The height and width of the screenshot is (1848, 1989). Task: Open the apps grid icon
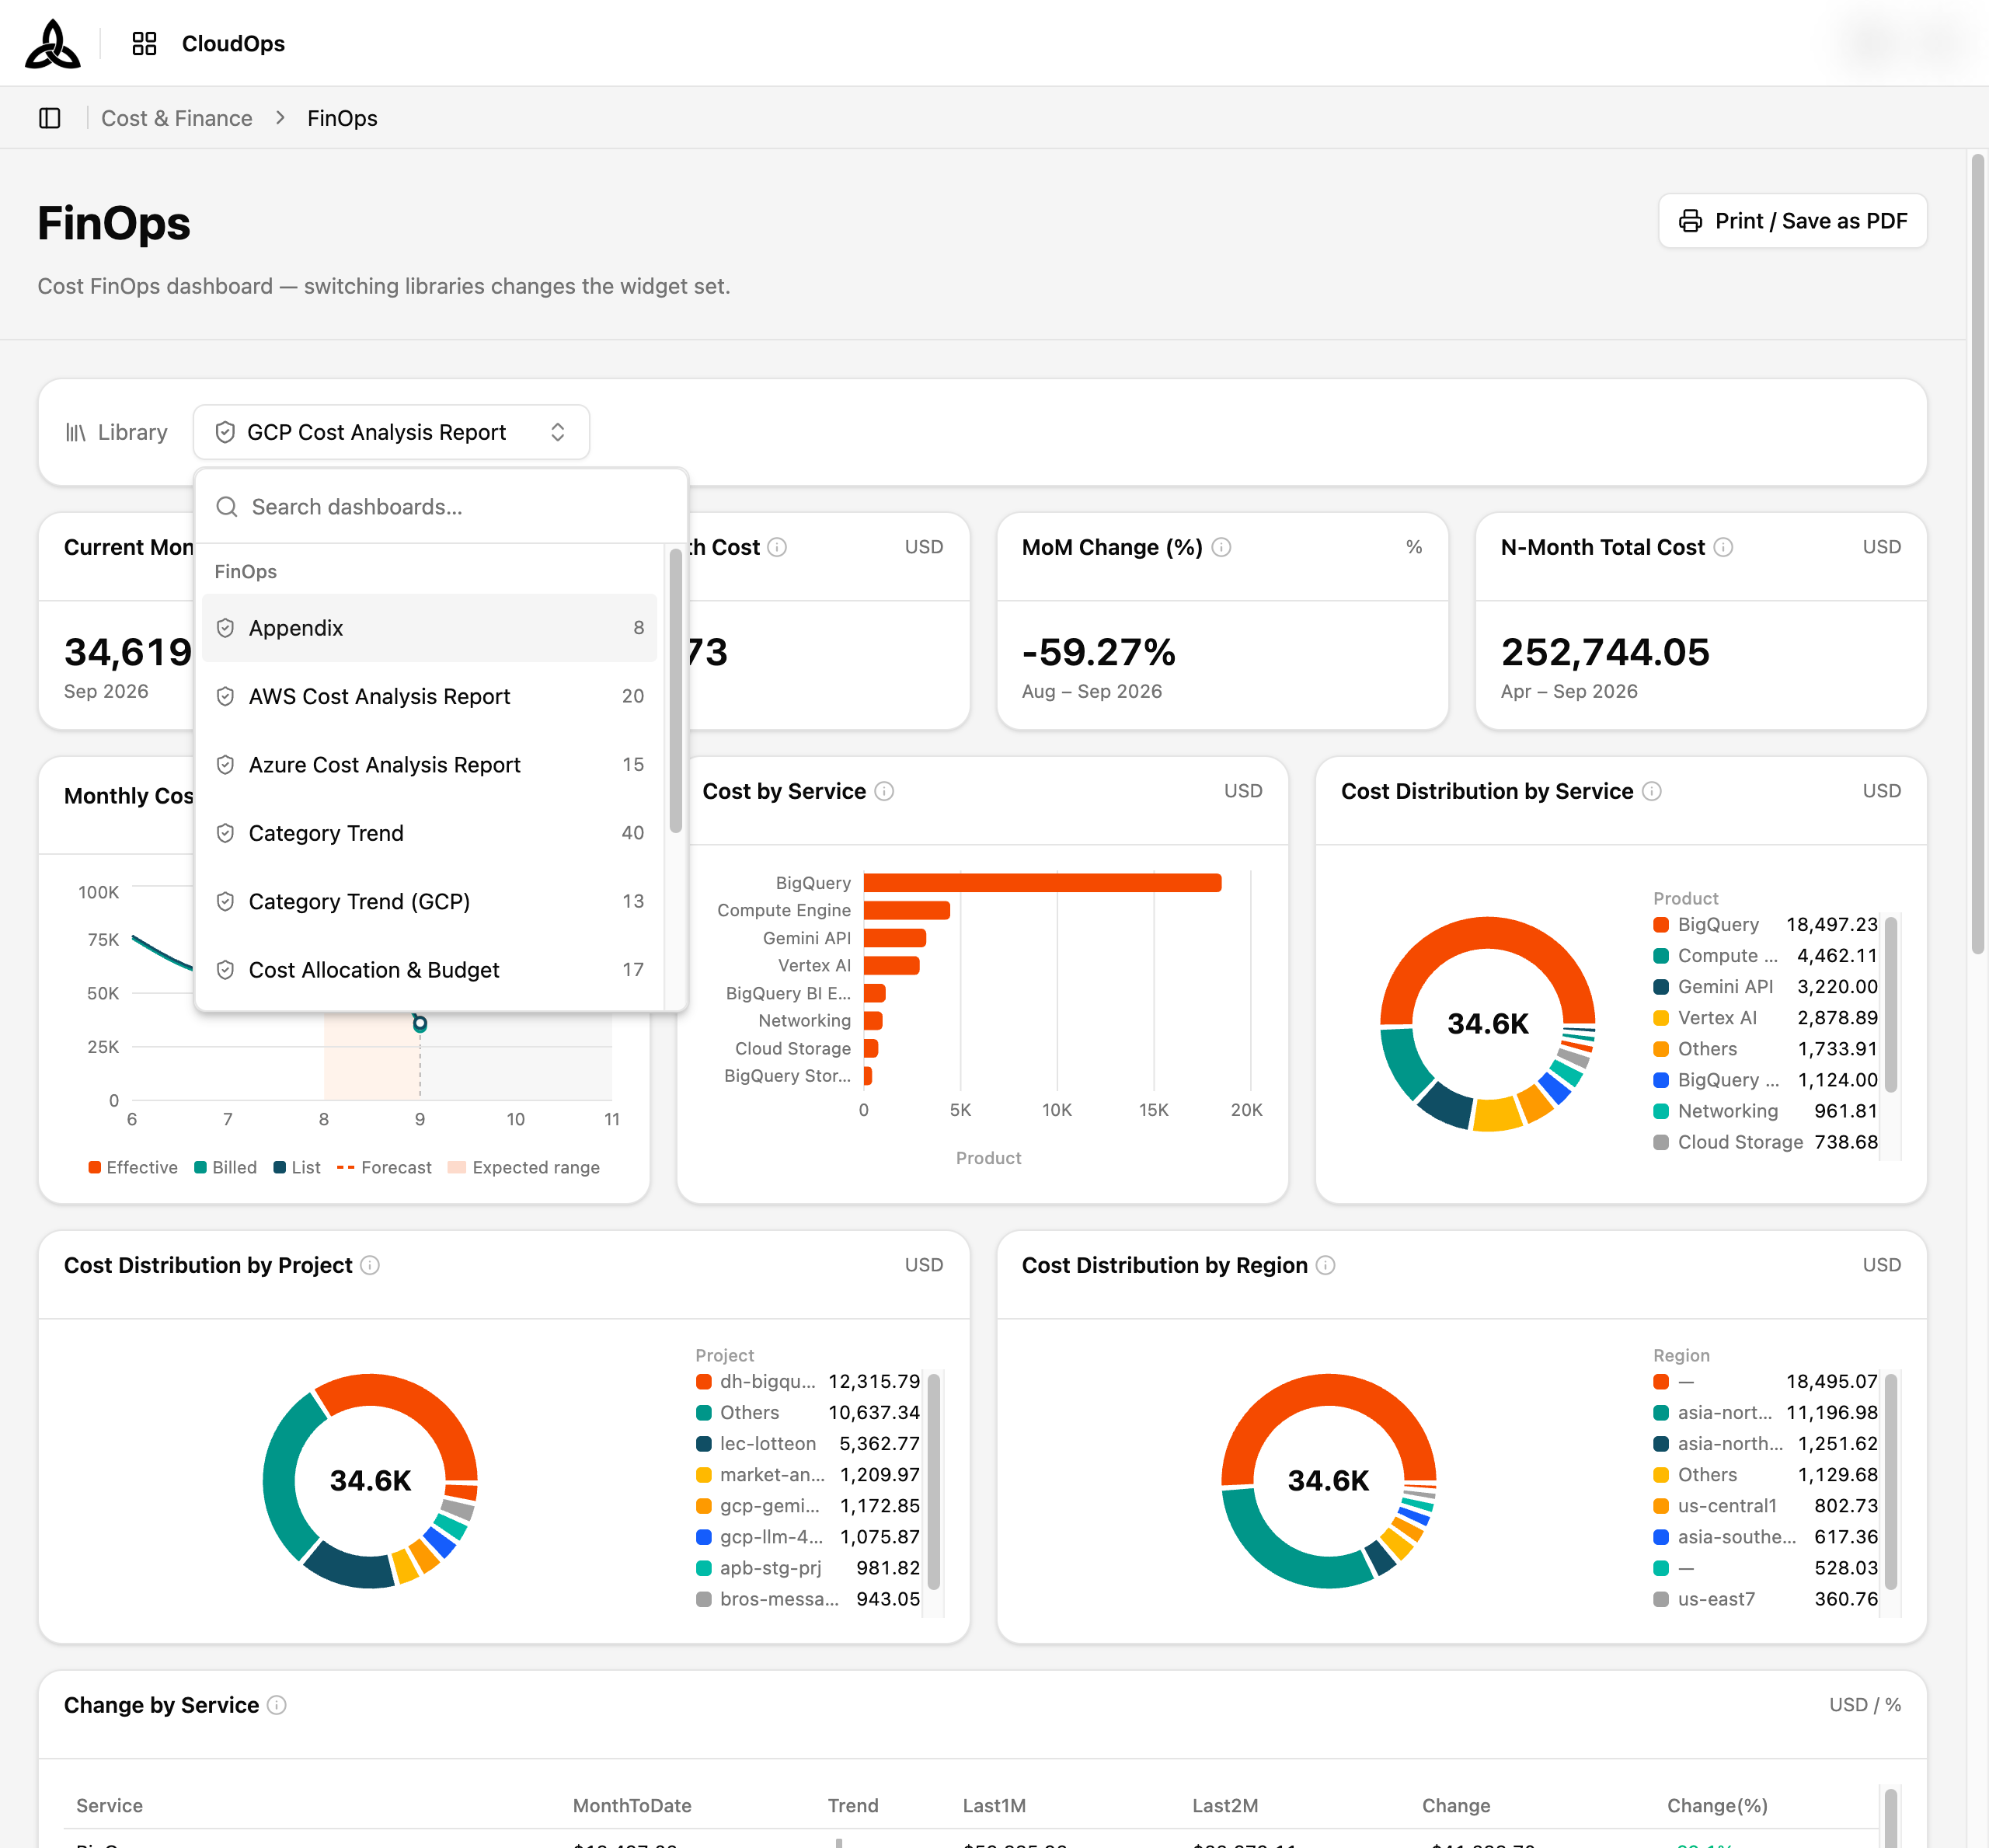(x=144, y=43)
